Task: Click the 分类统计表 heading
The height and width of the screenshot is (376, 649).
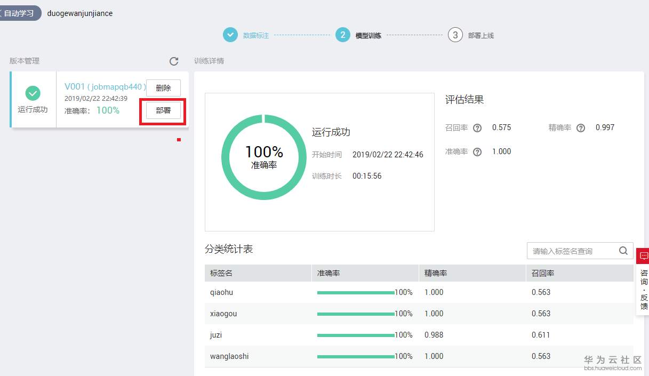Action: tap(229, 249)
